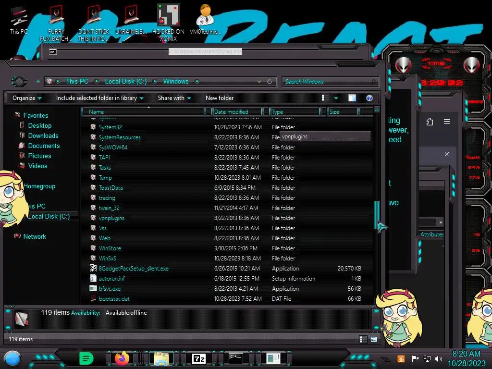The image size is (492, 369).
Task: Click the orange Java tray icon
Action: (401, 358)
